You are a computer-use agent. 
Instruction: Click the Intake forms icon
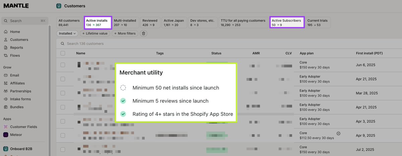click(x=6, y=99)
